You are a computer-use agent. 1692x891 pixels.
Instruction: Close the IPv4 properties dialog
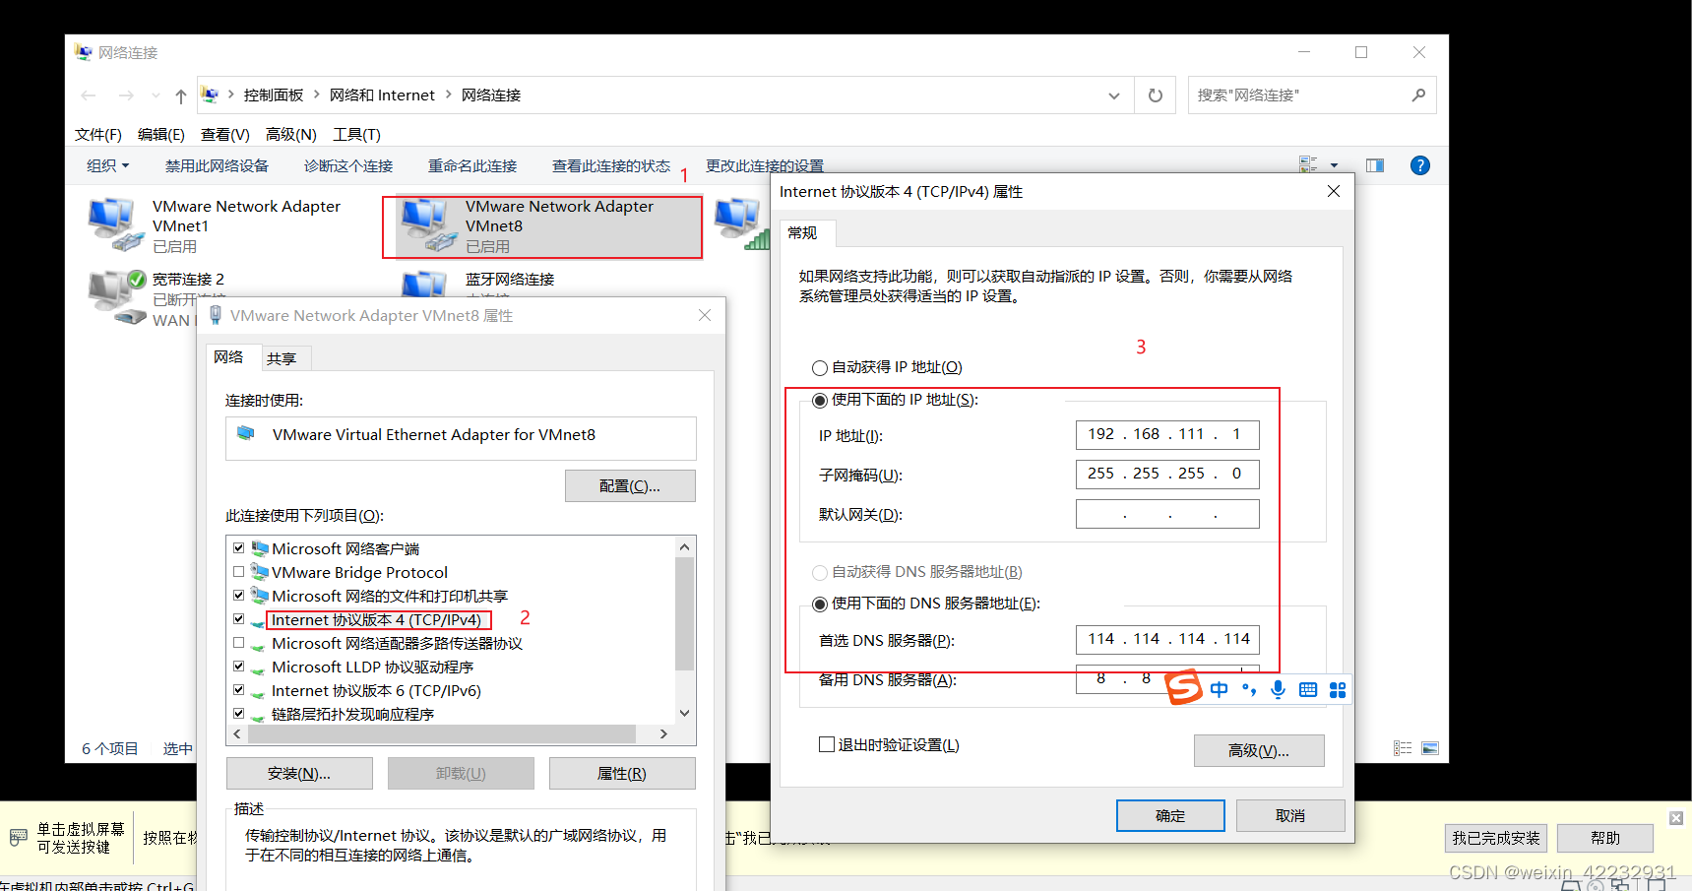click(x=1334, y=191)
